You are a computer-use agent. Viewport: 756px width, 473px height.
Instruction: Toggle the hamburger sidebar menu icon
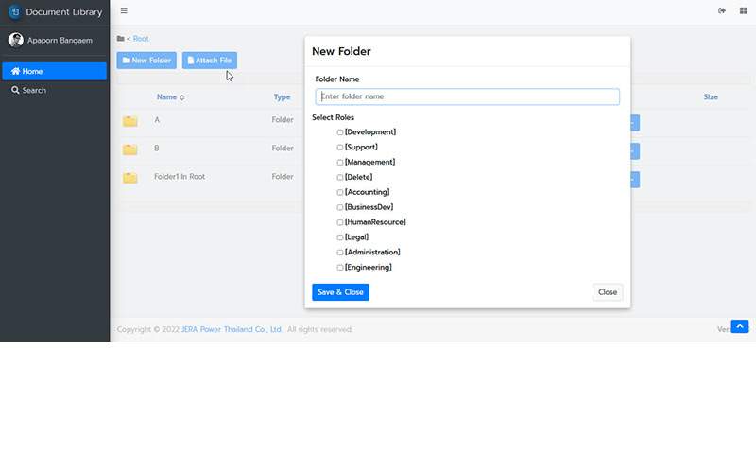point(124,10)
